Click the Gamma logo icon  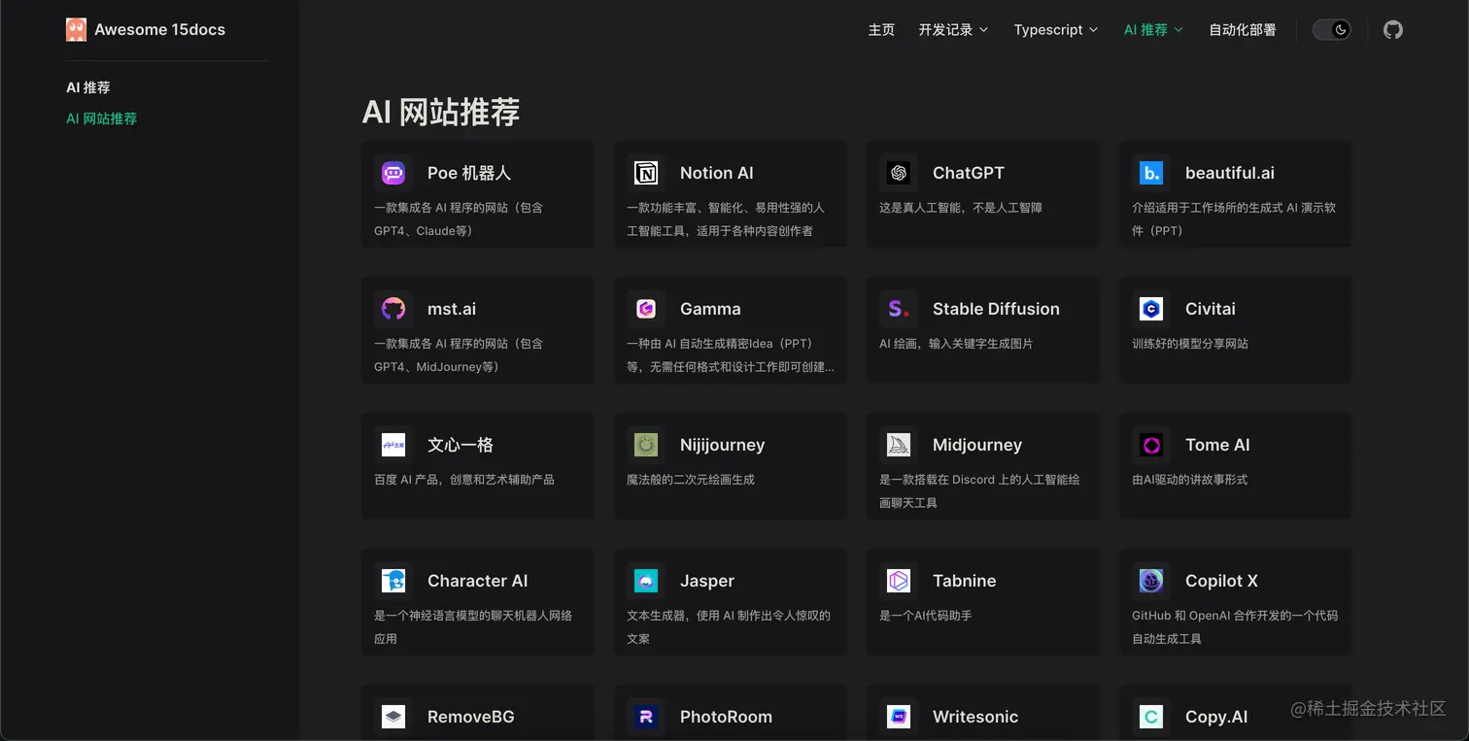click(x=645, y=308)
